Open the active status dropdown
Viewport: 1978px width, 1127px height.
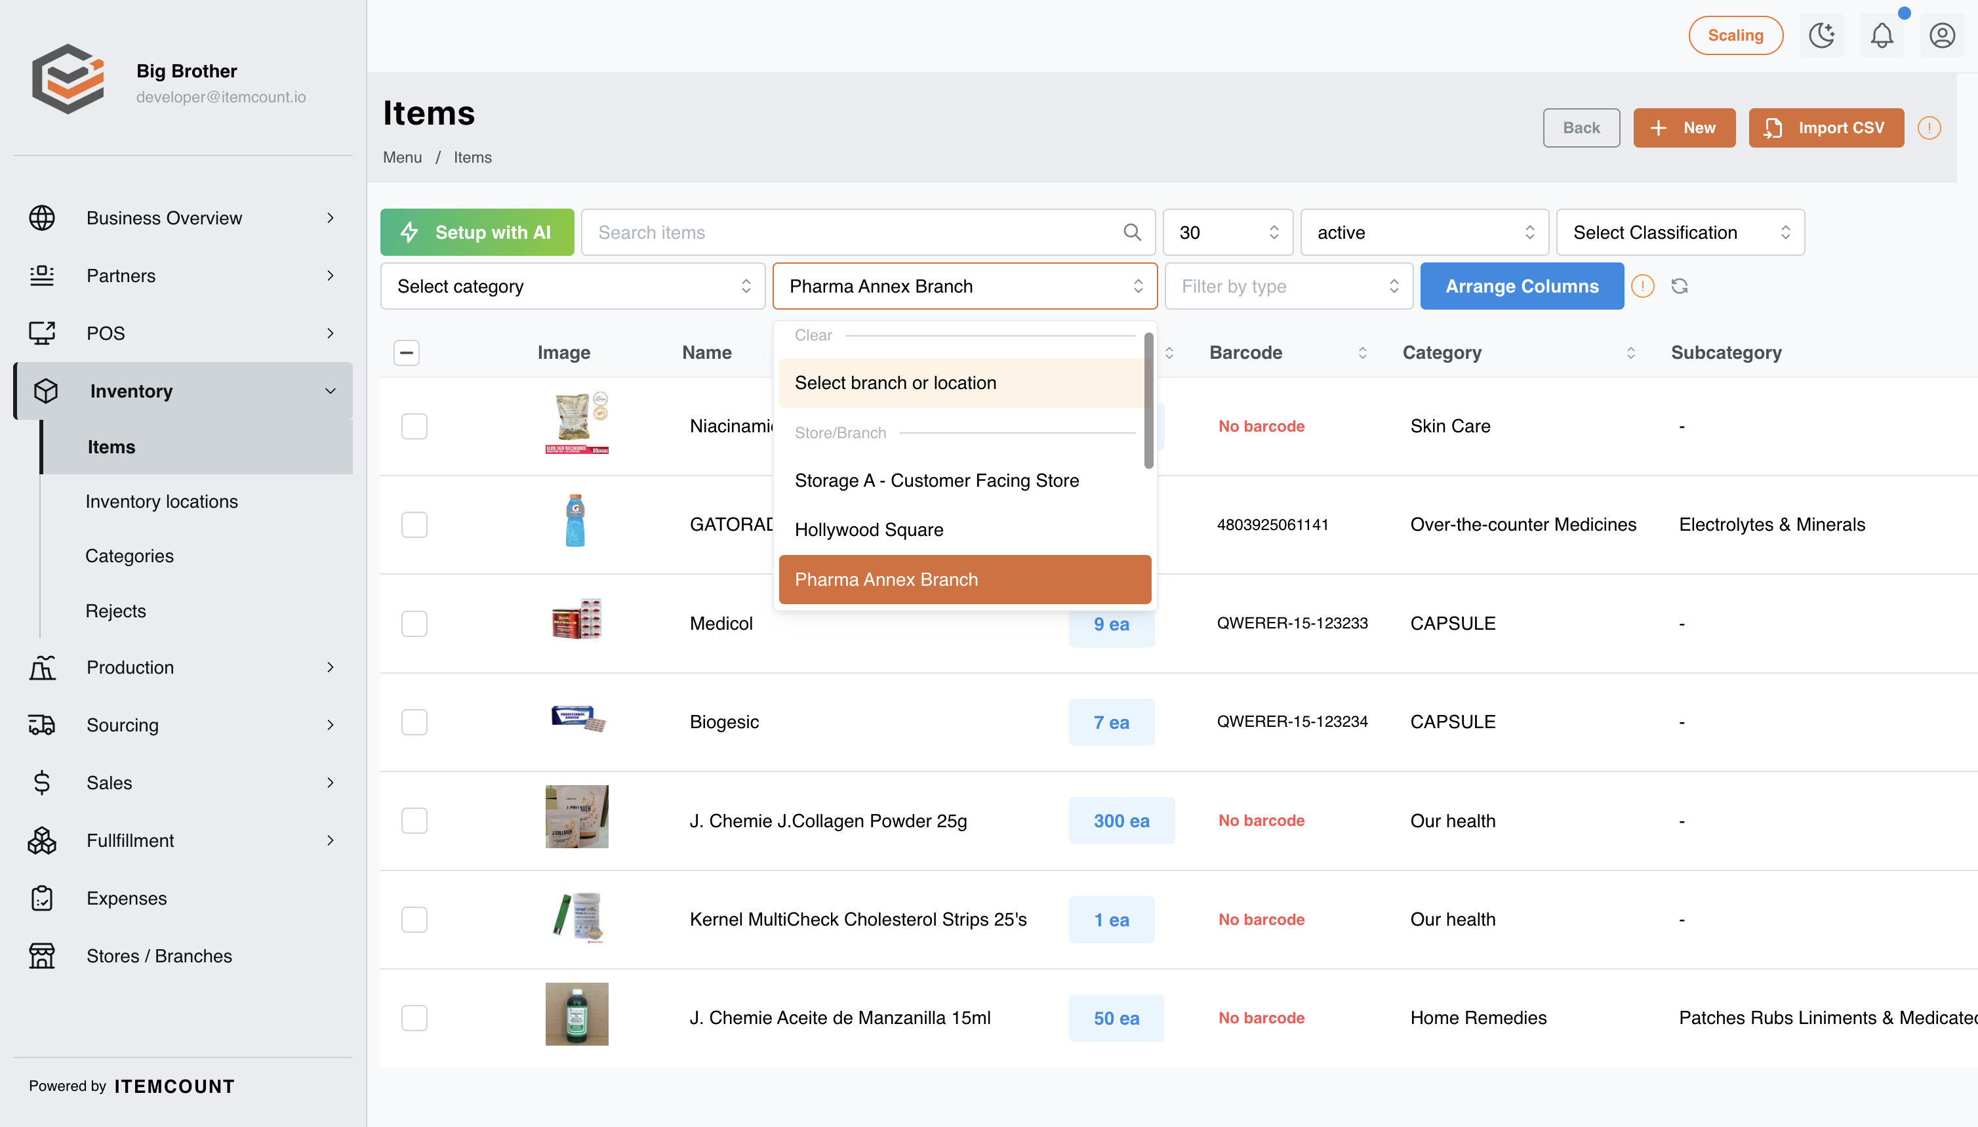click(1424, 232)
